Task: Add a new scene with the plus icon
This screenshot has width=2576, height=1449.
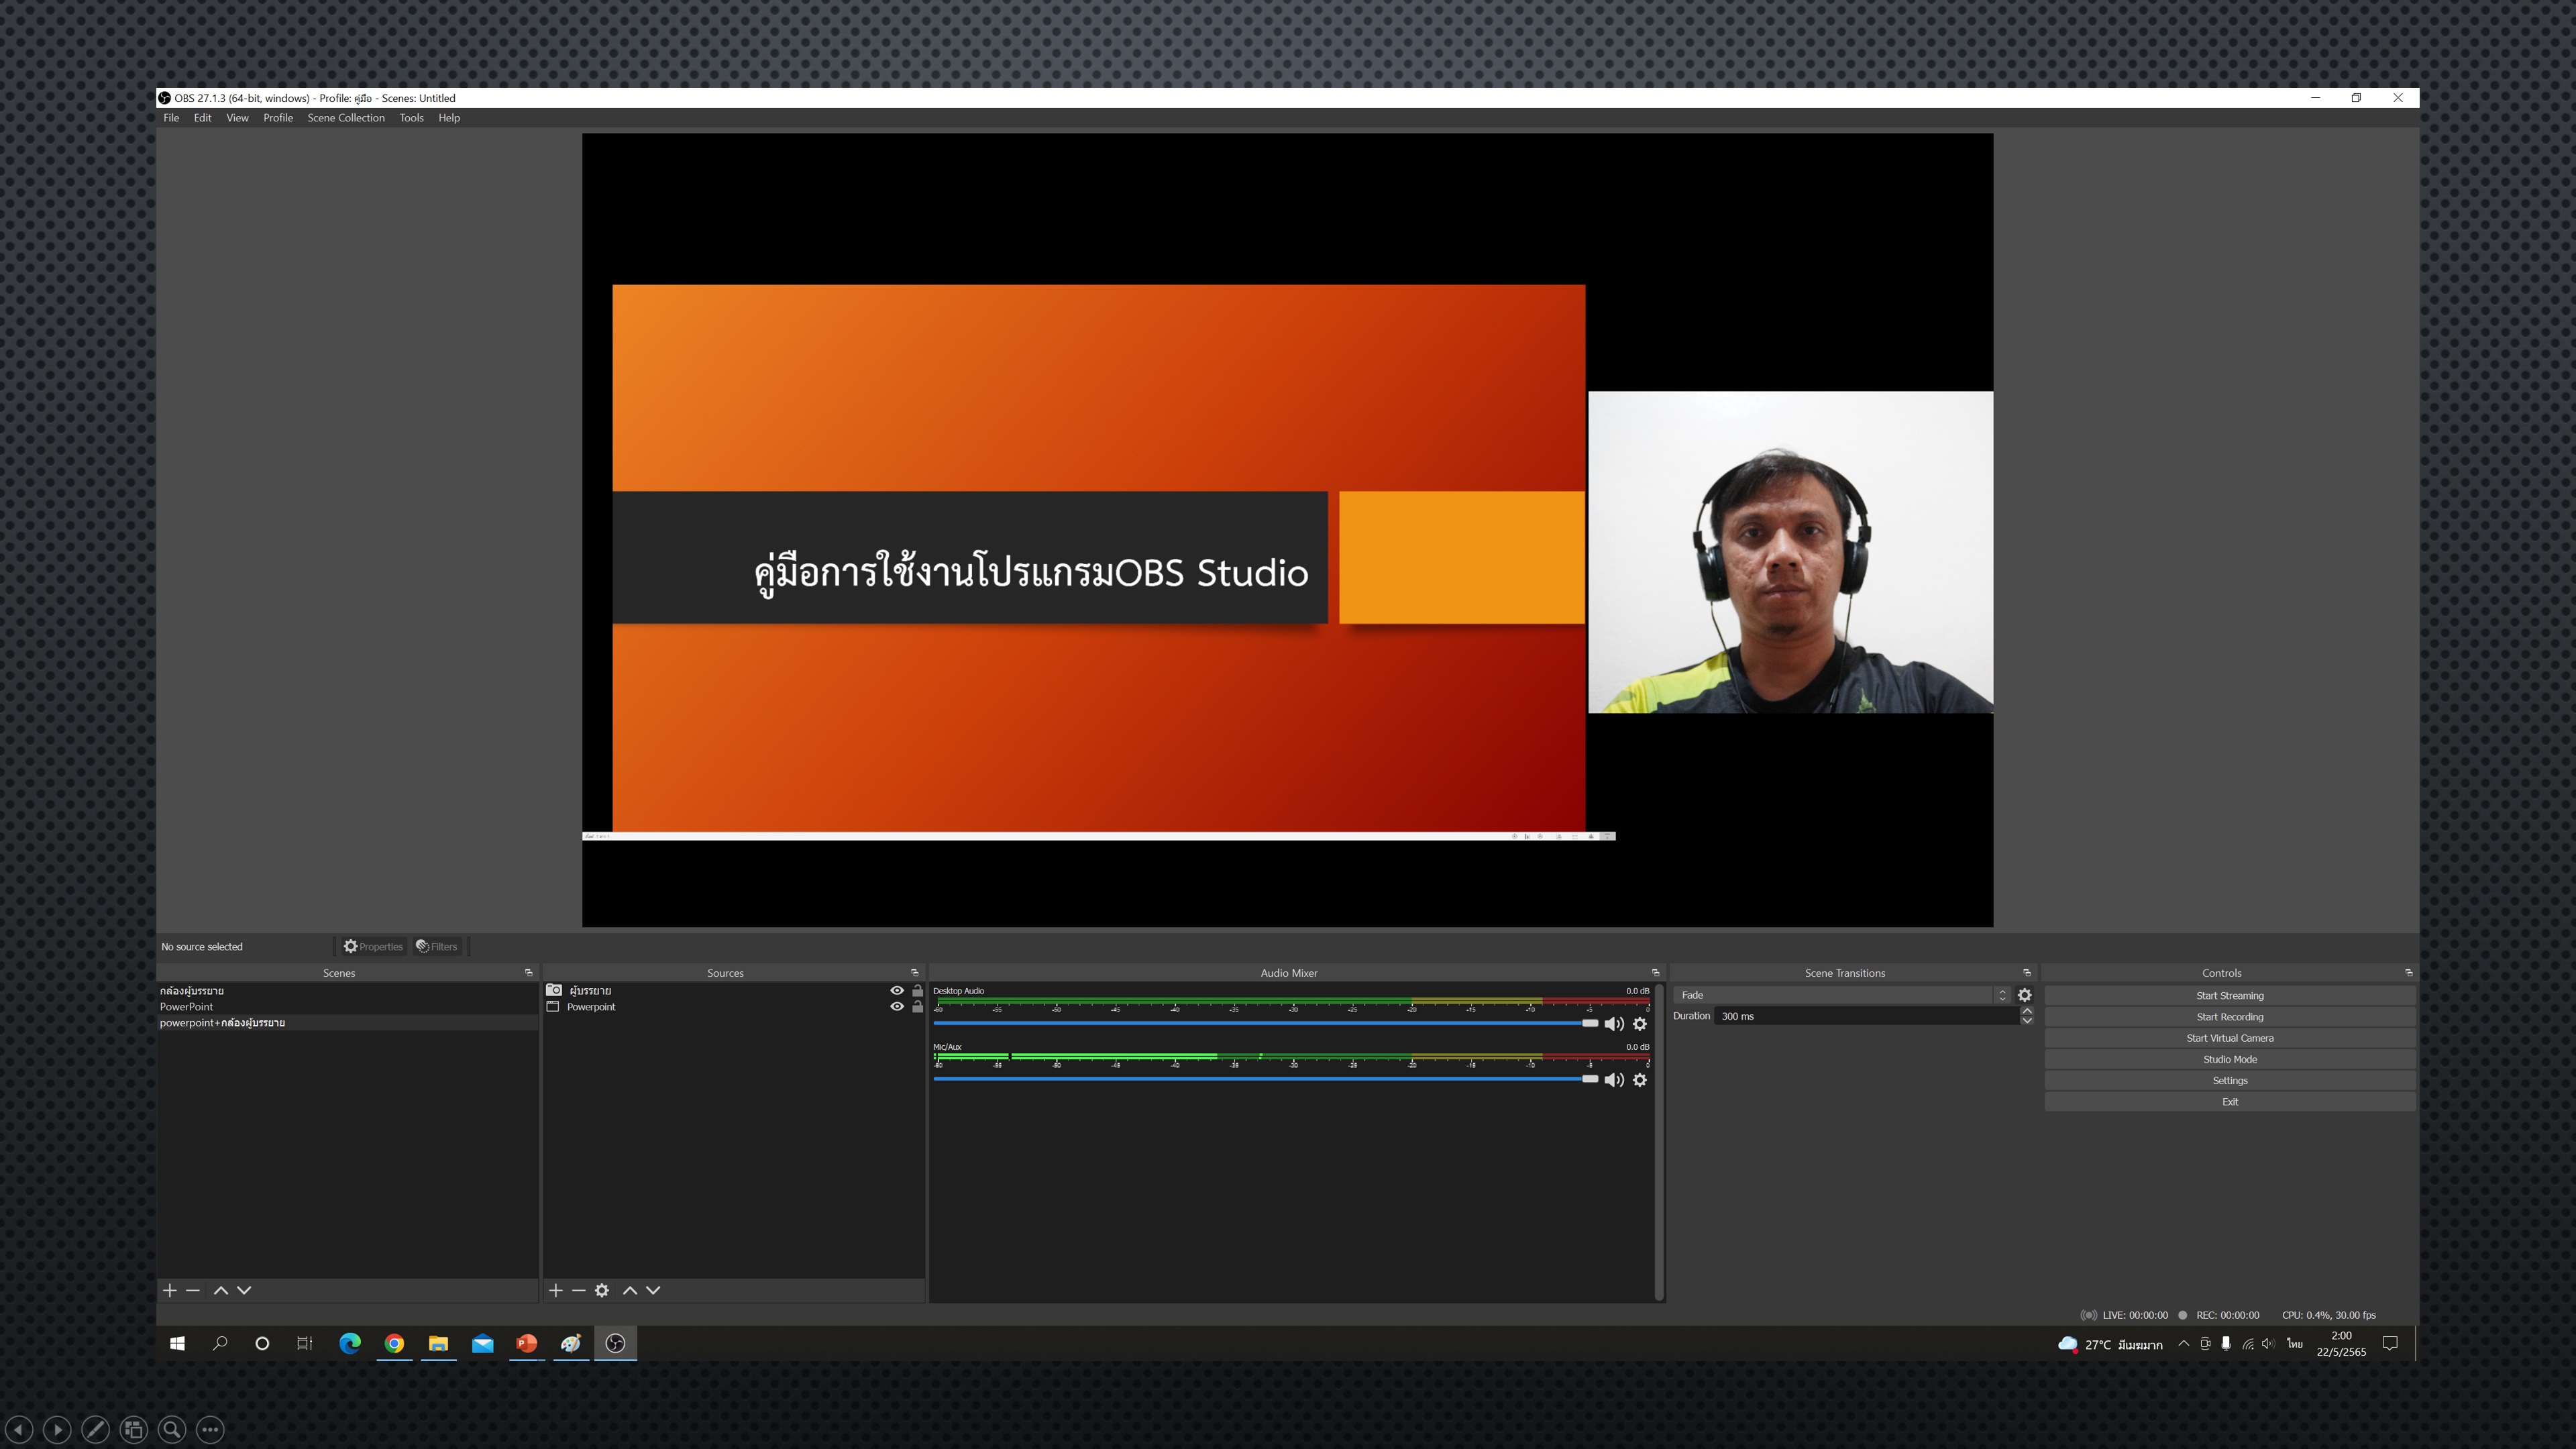Action: coord(170,1291)
